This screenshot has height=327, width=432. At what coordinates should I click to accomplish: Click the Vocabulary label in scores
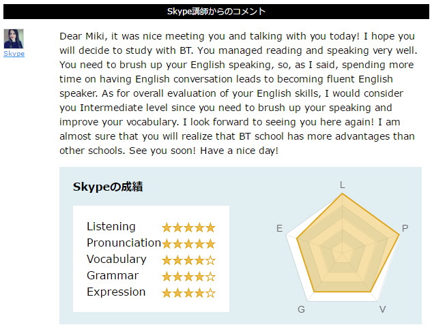tap(116, 260)
